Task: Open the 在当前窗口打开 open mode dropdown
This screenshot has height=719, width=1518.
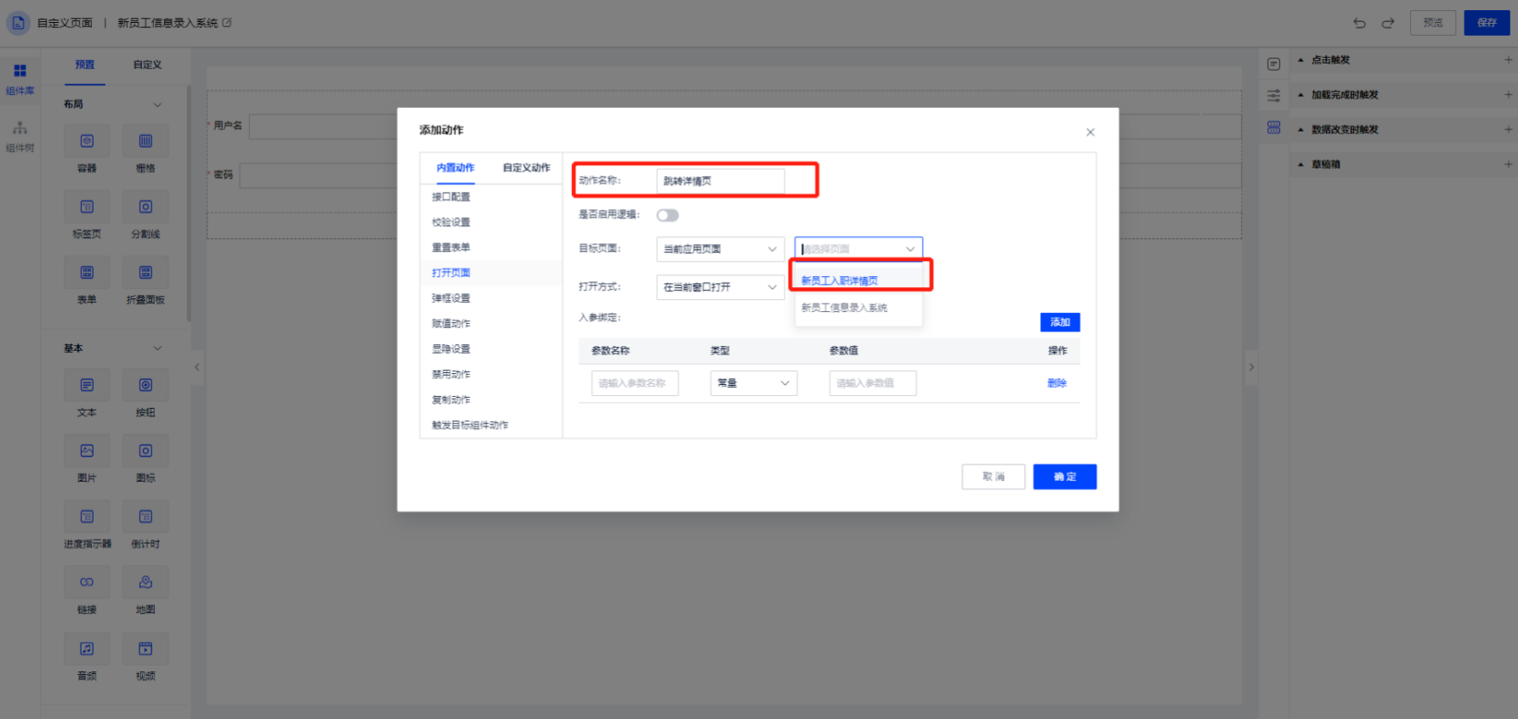Action: click(x=721, y=287)
